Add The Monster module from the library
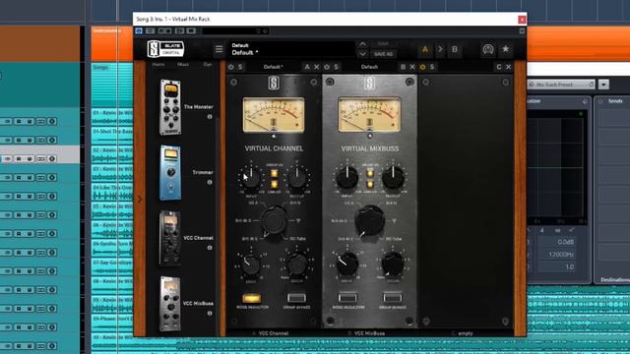Screen dimensions: 630x354 click(x=170, y=107)
